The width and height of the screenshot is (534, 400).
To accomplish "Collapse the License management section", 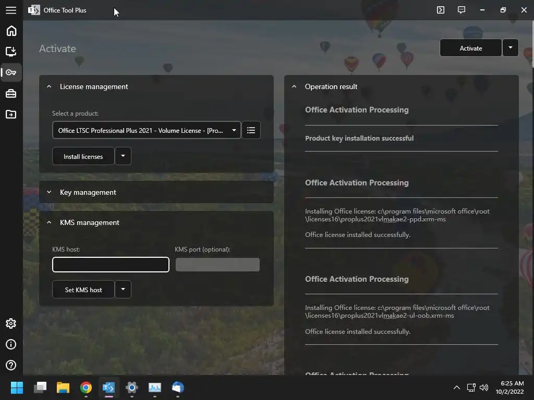I will tap(49, 87).
